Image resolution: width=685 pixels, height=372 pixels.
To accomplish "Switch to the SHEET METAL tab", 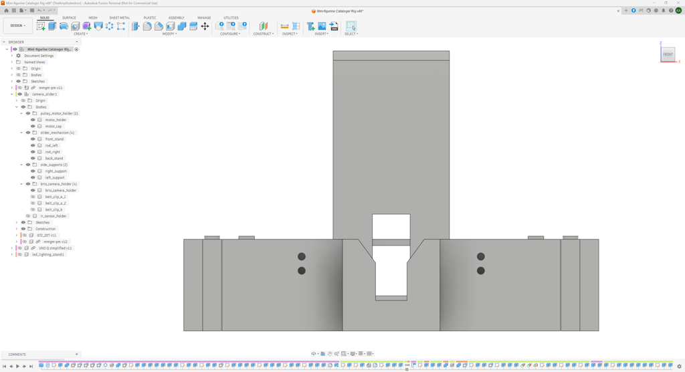I will 119,18.
